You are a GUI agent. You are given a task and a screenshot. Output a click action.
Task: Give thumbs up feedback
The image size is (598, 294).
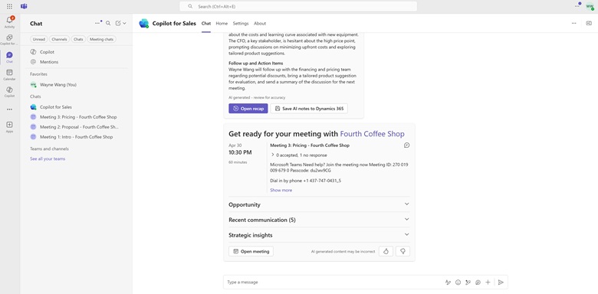click(386, 251)
